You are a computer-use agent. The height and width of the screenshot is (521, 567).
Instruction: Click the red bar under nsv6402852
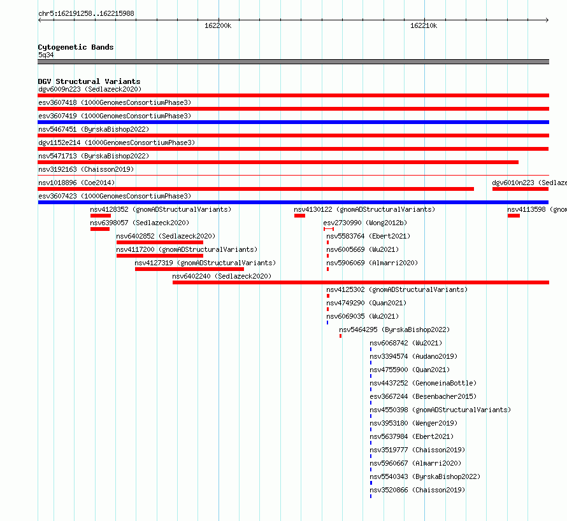(x=160, y=242)
